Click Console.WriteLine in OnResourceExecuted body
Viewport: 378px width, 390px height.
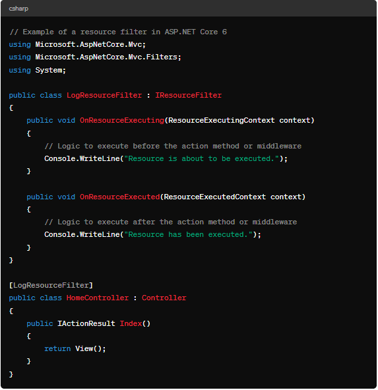point(82,234)
